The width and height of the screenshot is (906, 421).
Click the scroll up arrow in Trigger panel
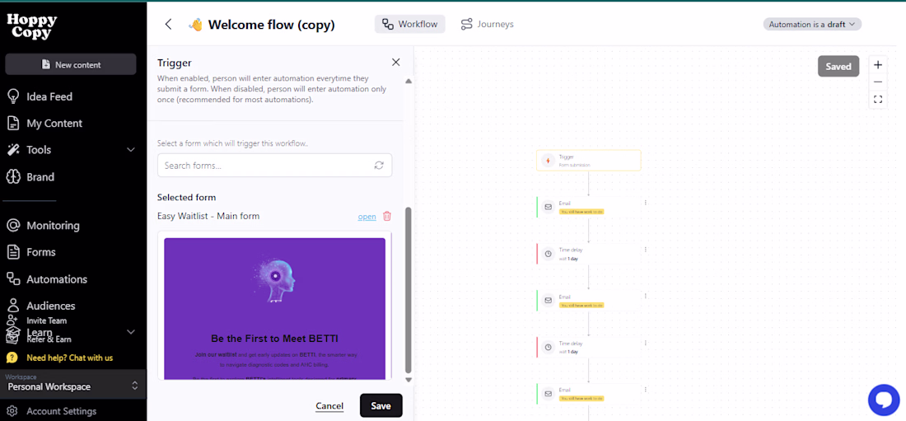click(409, 82)
